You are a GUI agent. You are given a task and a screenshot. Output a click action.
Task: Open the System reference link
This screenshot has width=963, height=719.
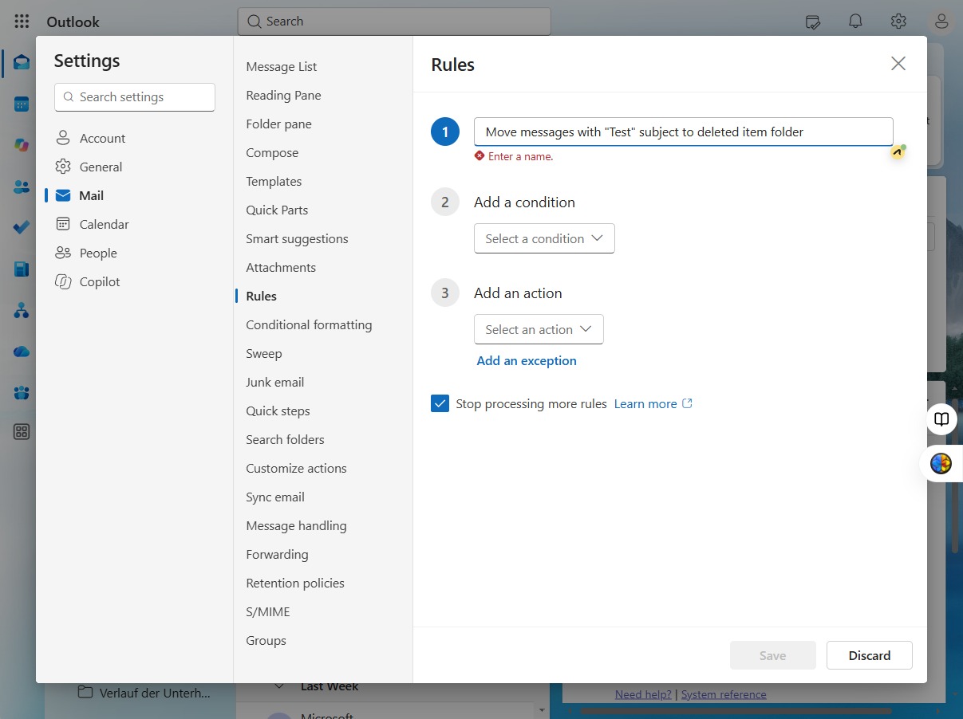pos(724,694)
